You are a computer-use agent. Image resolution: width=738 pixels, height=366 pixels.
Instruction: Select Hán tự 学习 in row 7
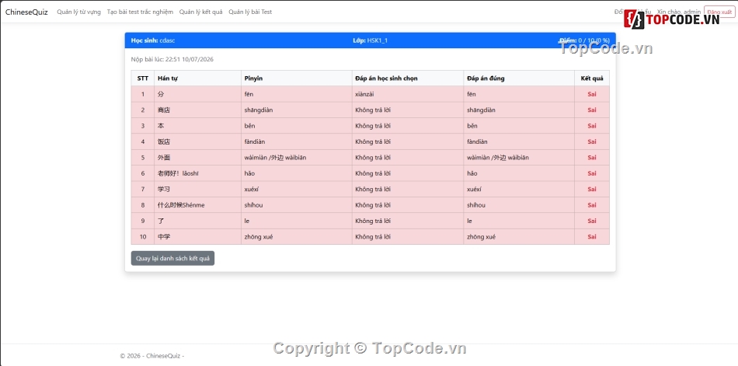164,190
